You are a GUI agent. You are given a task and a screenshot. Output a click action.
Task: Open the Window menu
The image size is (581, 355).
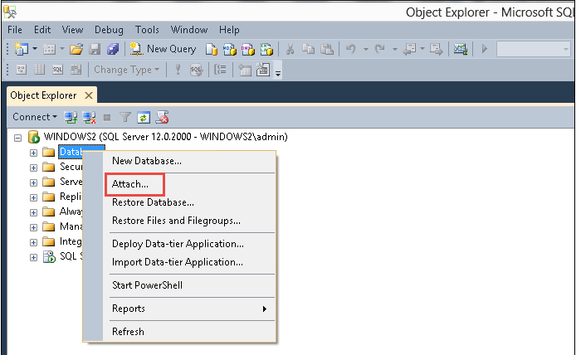pyautogui.click(x=189, y=30)
